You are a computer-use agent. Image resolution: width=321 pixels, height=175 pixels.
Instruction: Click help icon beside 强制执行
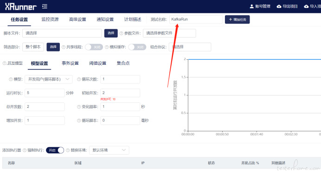25,150
